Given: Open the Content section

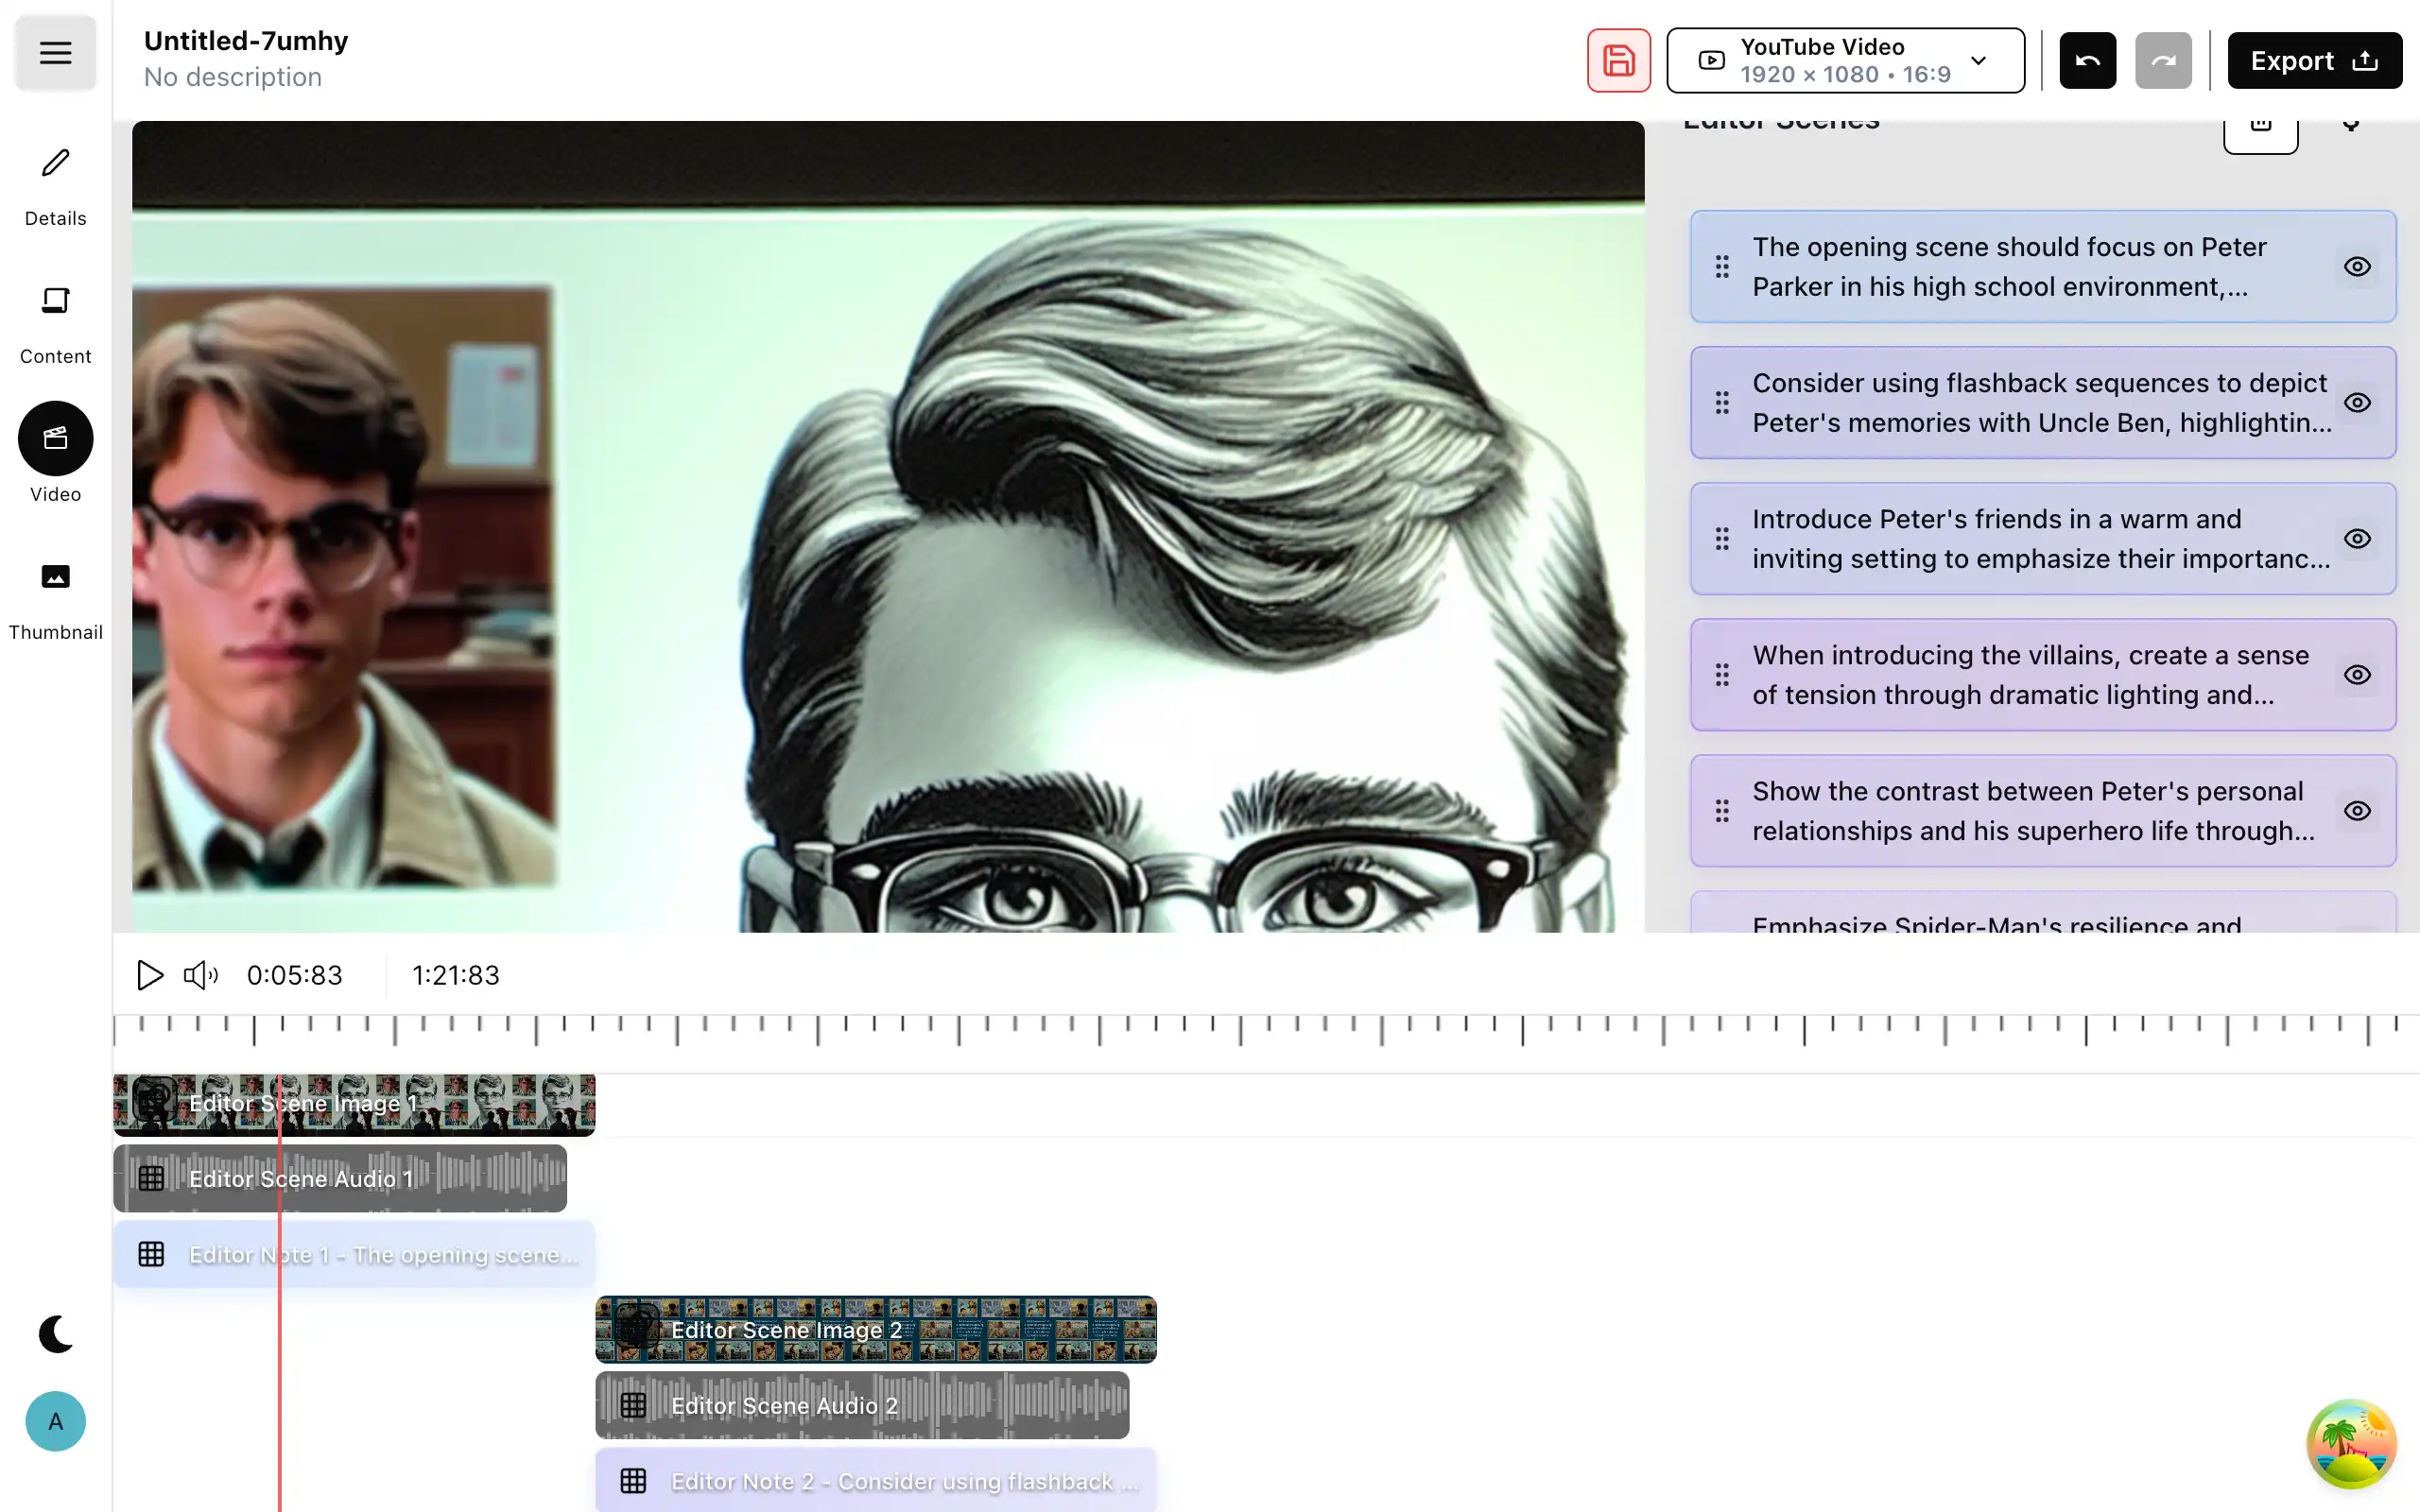Looking at the screenshot, I should point(55,325).
